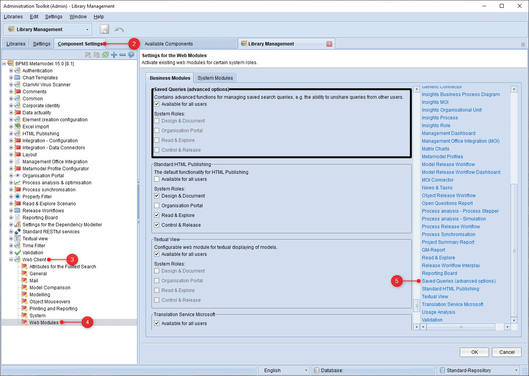The image size is (529, 376).
Task: Select Web Modules in the tree
Action: 44,322
